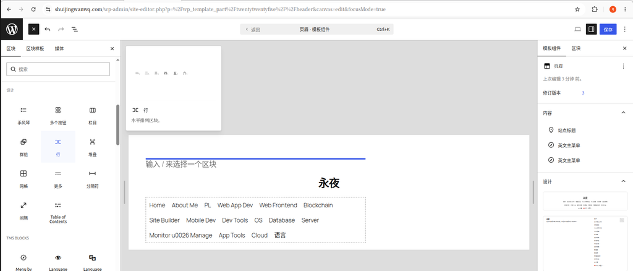The image size is (633, 271).
Task: Insert the Table of Contents block
Action: click(58, 212)
